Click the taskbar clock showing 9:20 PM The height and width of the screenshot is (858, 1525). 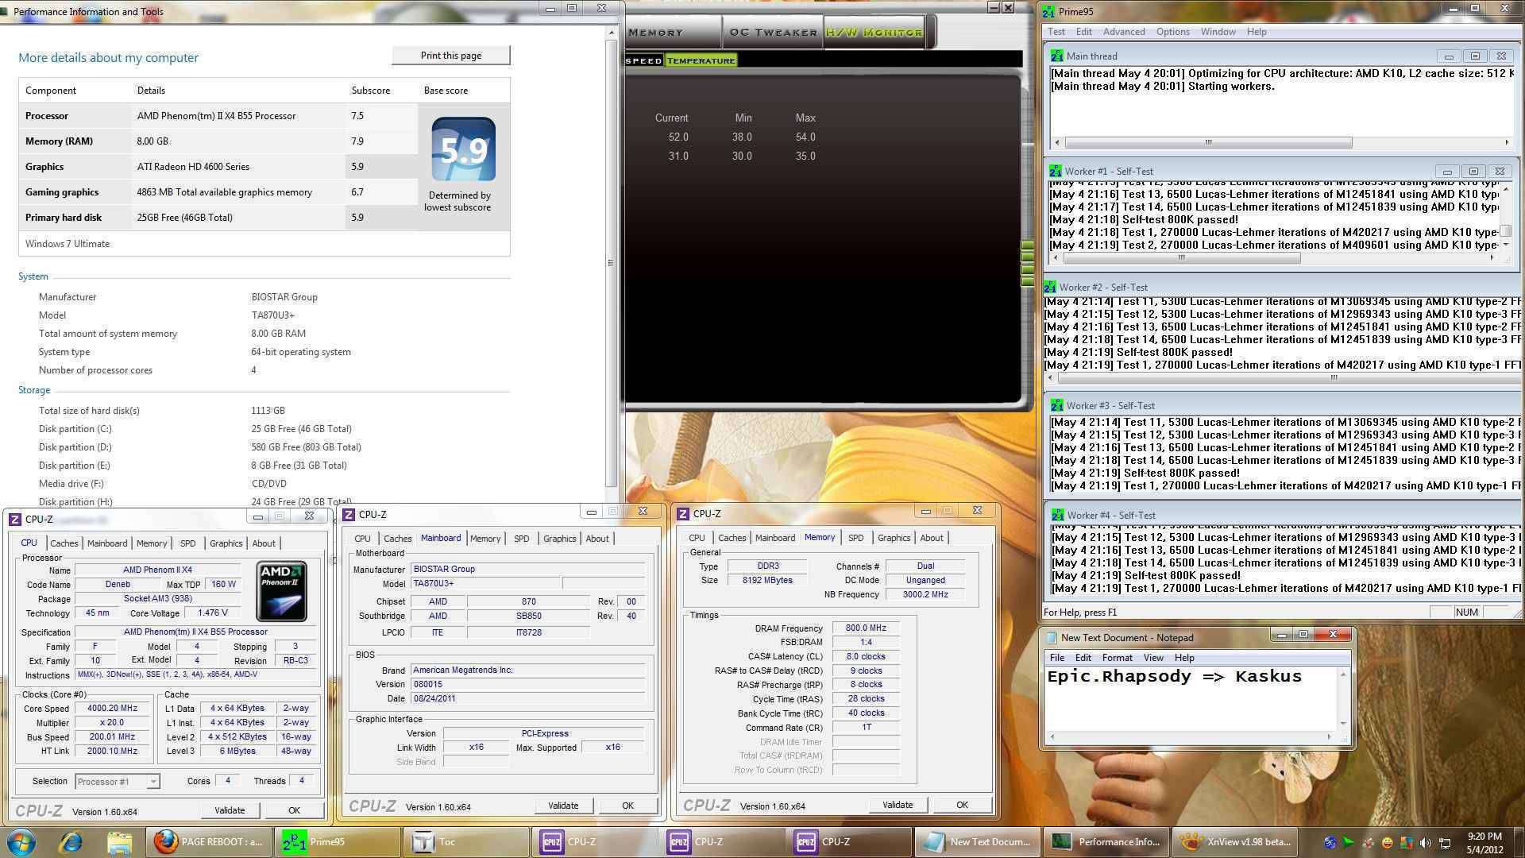click(x=1484, y=843)
